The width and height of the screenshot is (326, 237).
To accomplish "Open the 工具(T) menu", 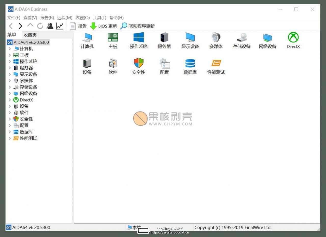I will tap(100, 18).
